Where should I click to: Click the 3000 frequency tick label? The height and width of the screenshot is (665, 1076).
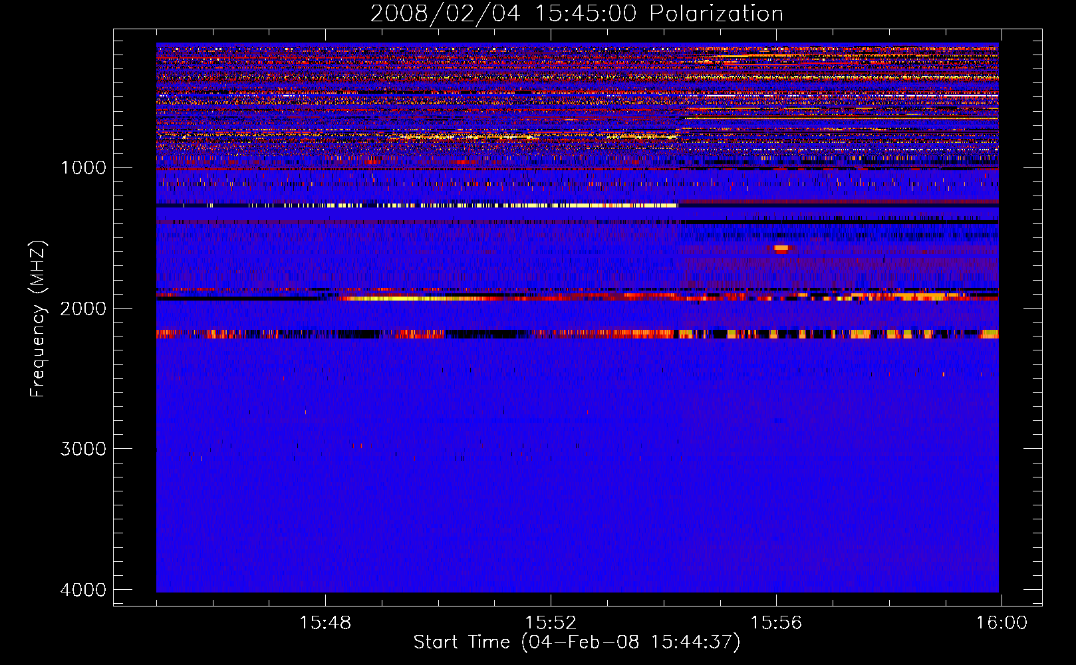83,449
